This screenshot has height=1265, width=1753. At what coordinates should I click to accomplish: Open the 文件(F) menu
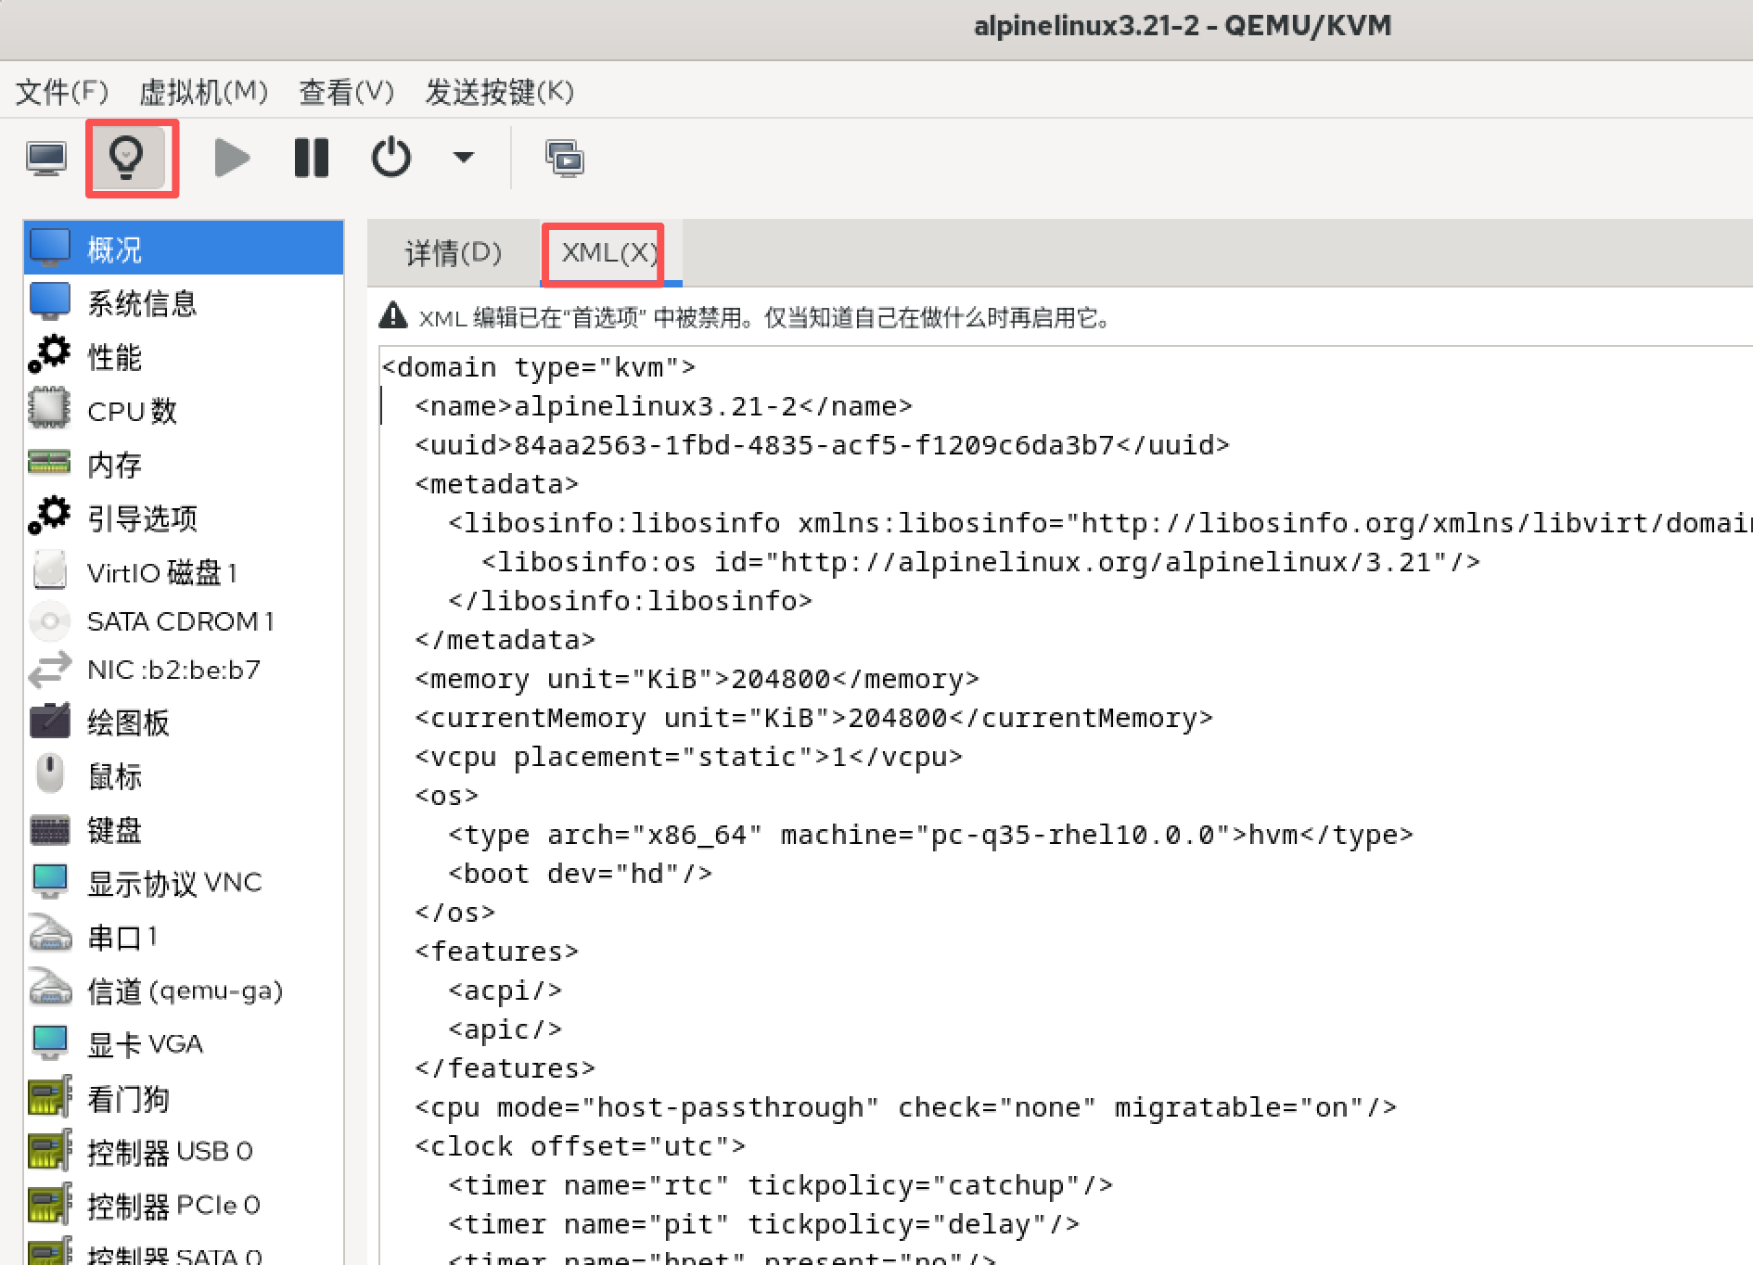(x=62, y=92)
